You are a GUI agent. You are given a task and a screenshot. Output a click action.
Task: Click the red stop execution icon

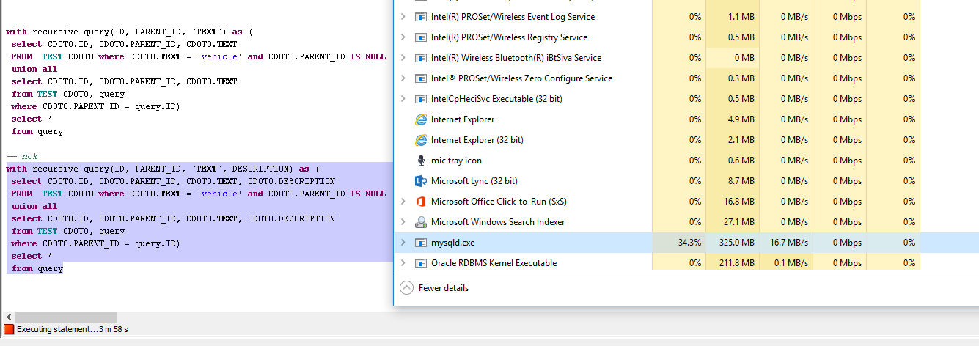click(9, 330)
